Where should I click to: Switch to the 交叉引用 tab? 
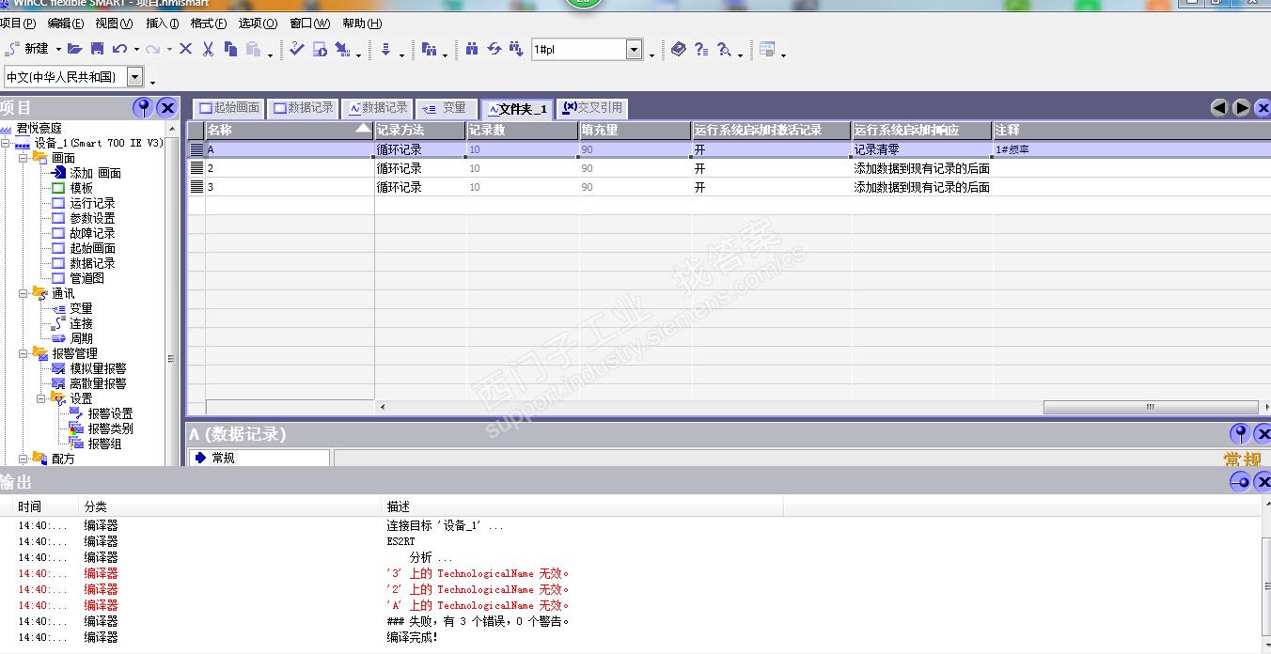point(592,108)
